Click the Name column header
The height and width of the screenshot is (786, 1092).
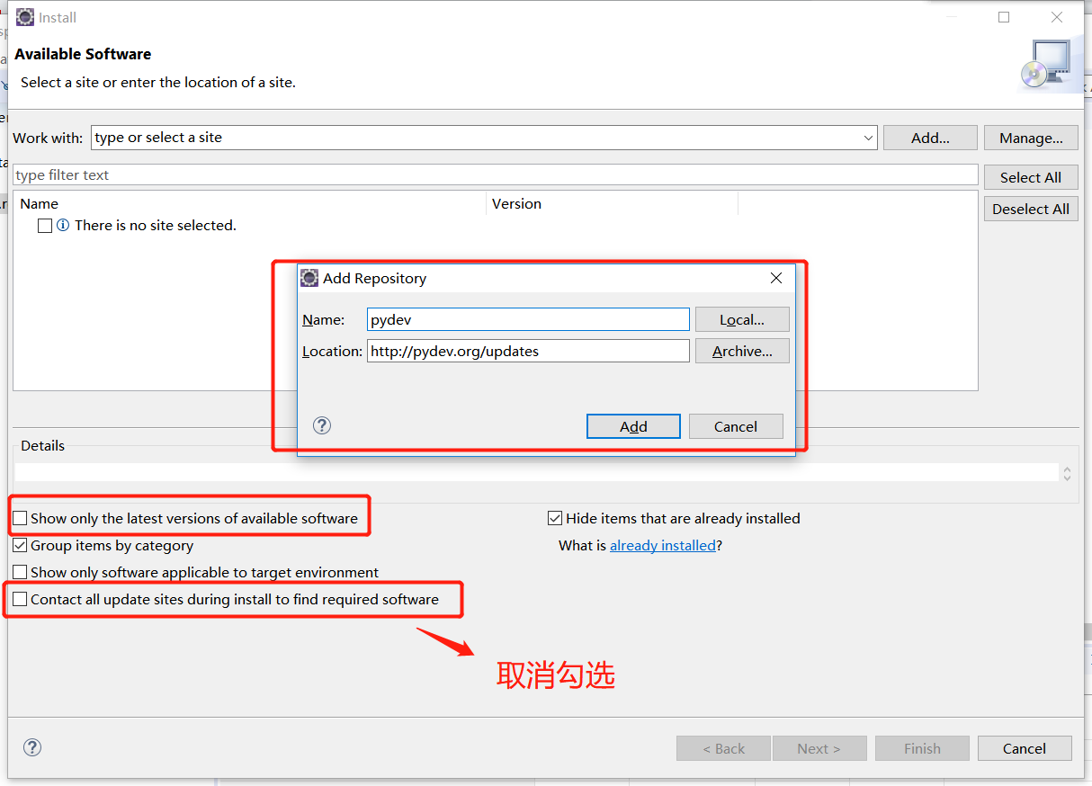(249, 203)
